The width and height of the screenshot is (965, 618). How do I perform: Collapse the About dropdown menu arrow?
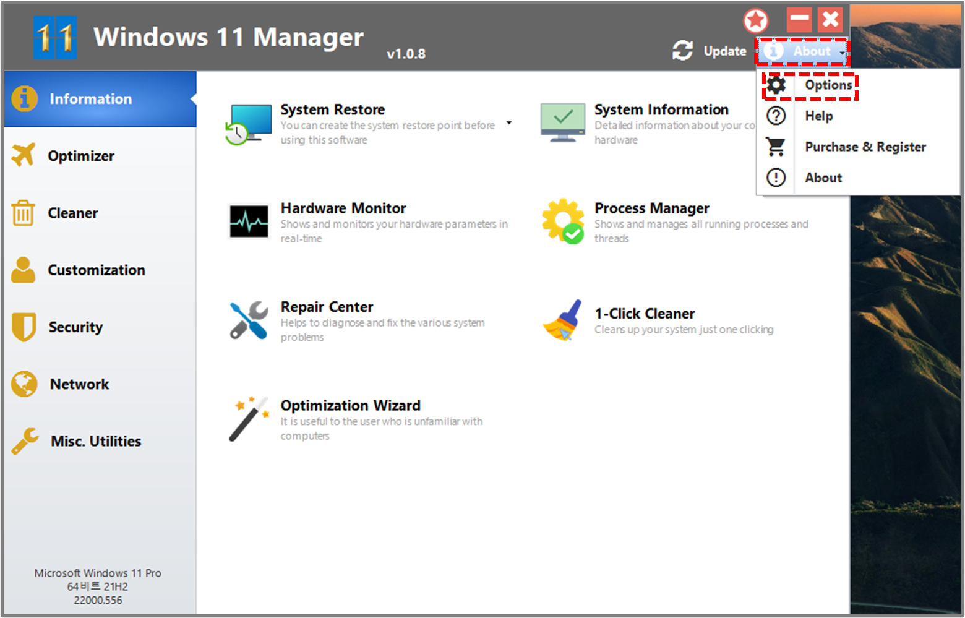[842, 52]
